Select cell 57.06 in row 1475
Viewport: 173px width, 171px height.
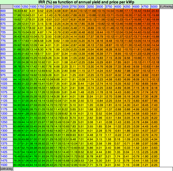[x=25, y=161]
